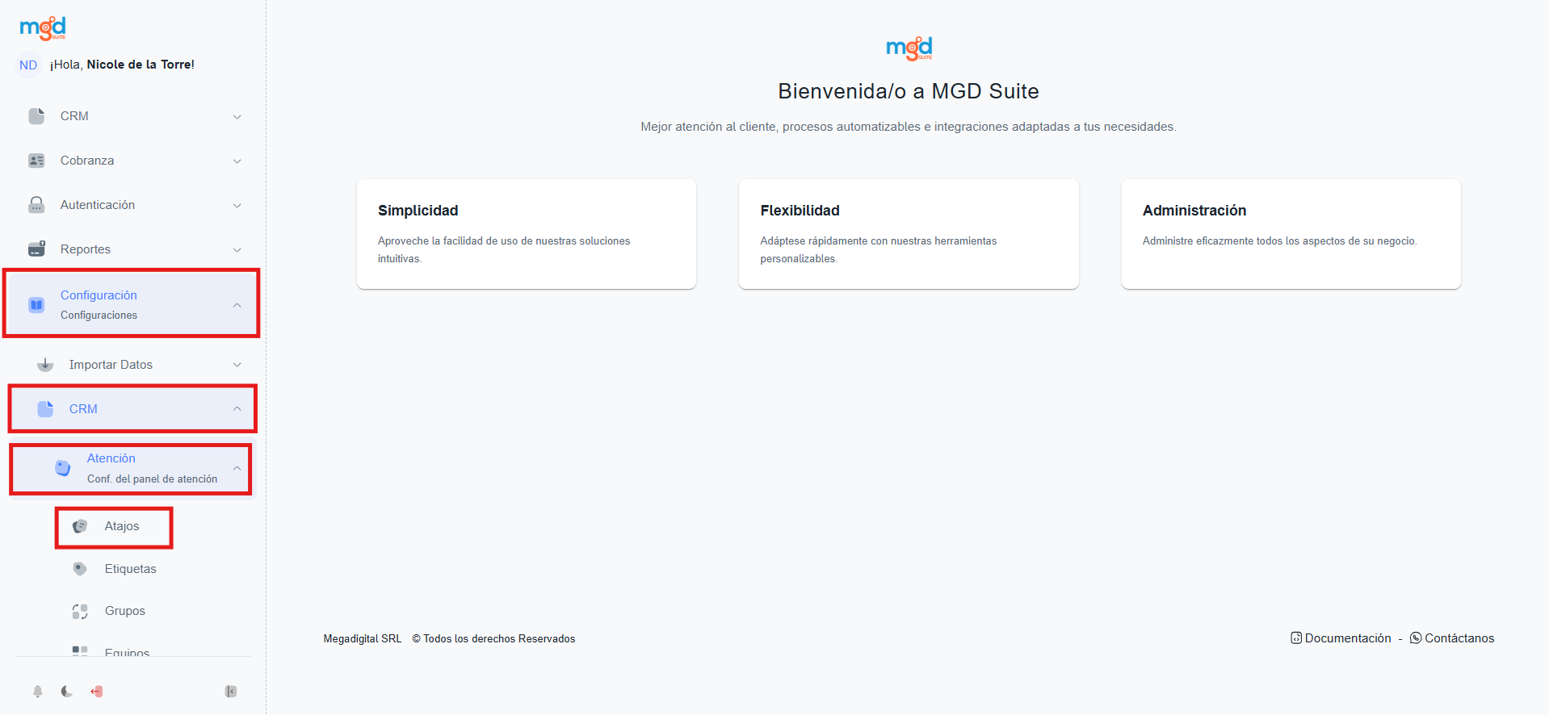
Task: Open the Atajos menu item
Action: click(121, 526)
